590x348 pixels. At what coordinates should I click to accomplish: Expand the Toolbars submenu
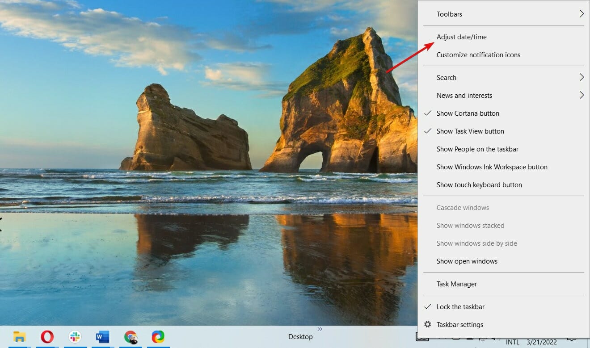coord(504,14)
